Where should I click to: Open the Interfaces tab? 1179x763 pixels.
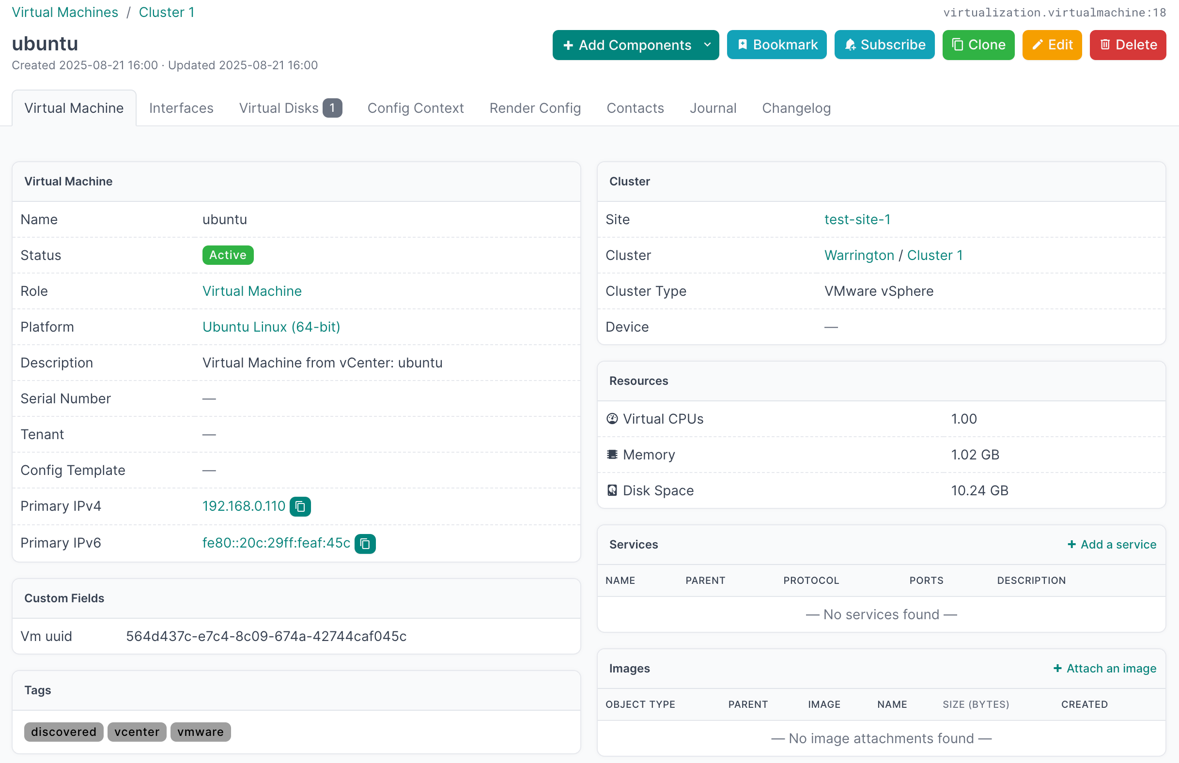(181, 108)
